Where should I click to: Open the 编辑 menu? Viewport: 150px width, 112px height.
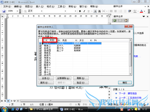pos(18,7)
